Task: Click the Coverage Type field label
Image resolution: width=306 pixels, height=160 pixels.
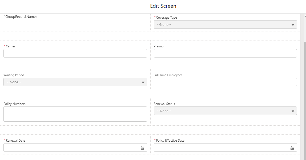Action: pyautogui.click(x=166, y=18)
